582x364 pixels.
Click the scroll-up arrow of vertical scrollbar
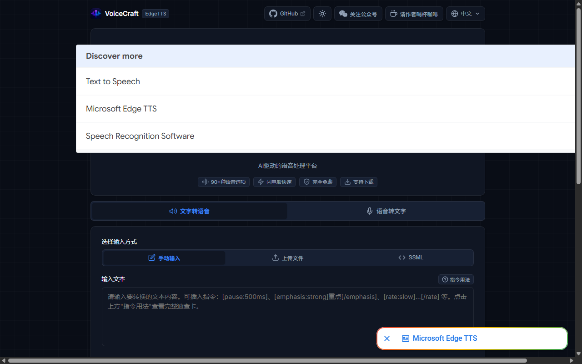point(578,3)
